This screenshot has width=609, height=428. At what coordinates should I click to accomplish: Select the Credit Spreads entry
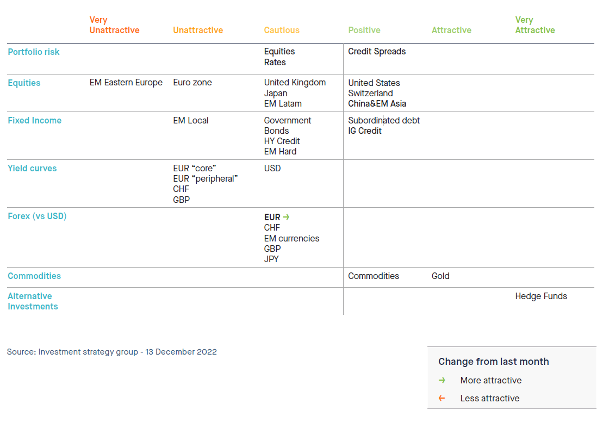click(377, 52)
